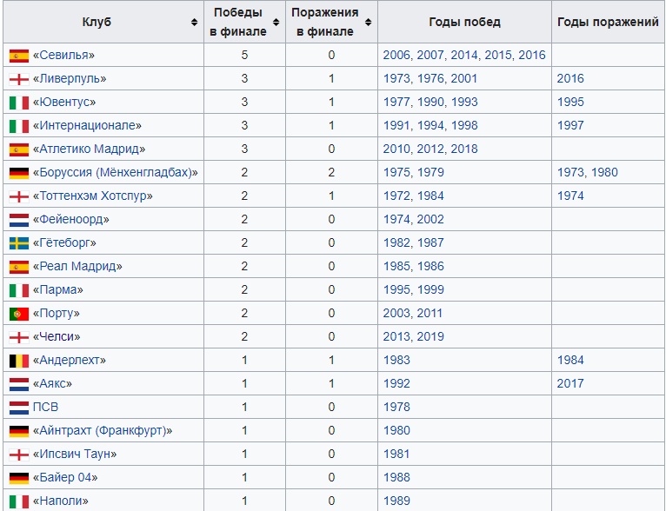Open the «Гётеборг» club link
The height and width of the screenshot is (511, 666).
tap(64, 242)
